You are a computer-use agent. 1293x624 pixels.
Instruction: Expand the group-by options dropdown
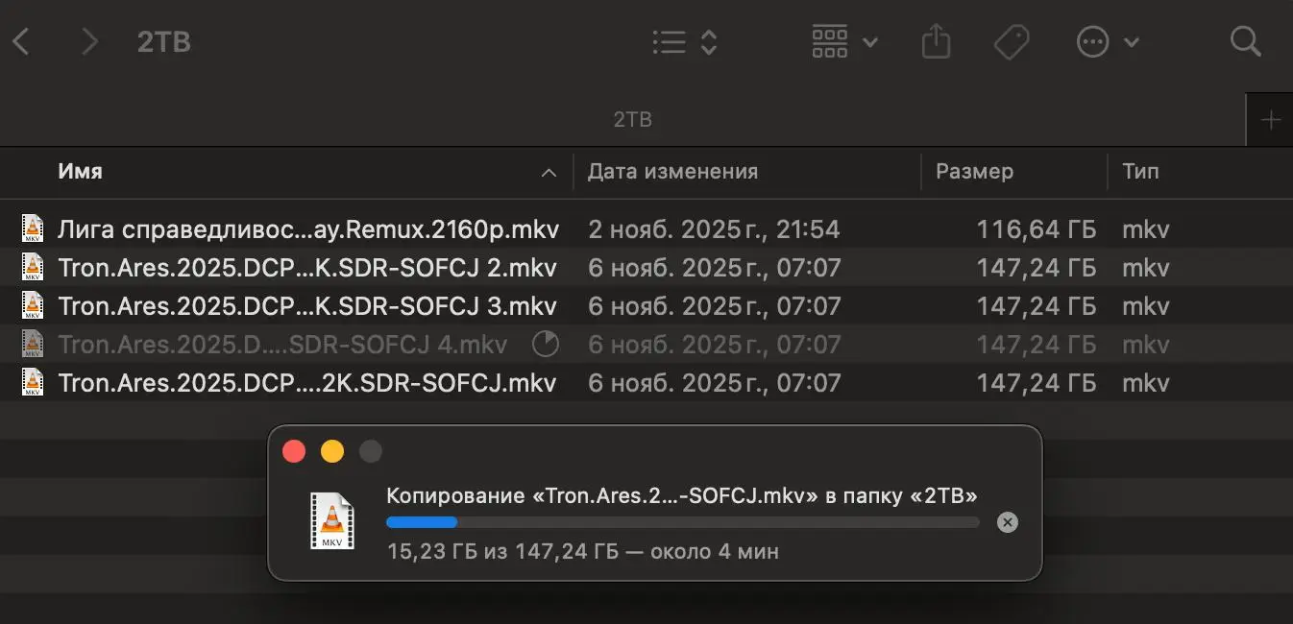(x=844, y=42)
